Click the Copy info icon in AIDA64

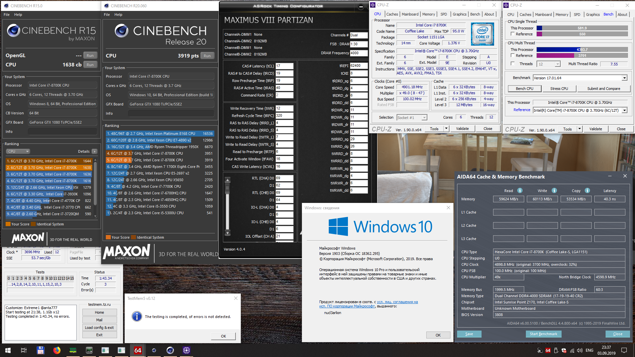[587, 190]
